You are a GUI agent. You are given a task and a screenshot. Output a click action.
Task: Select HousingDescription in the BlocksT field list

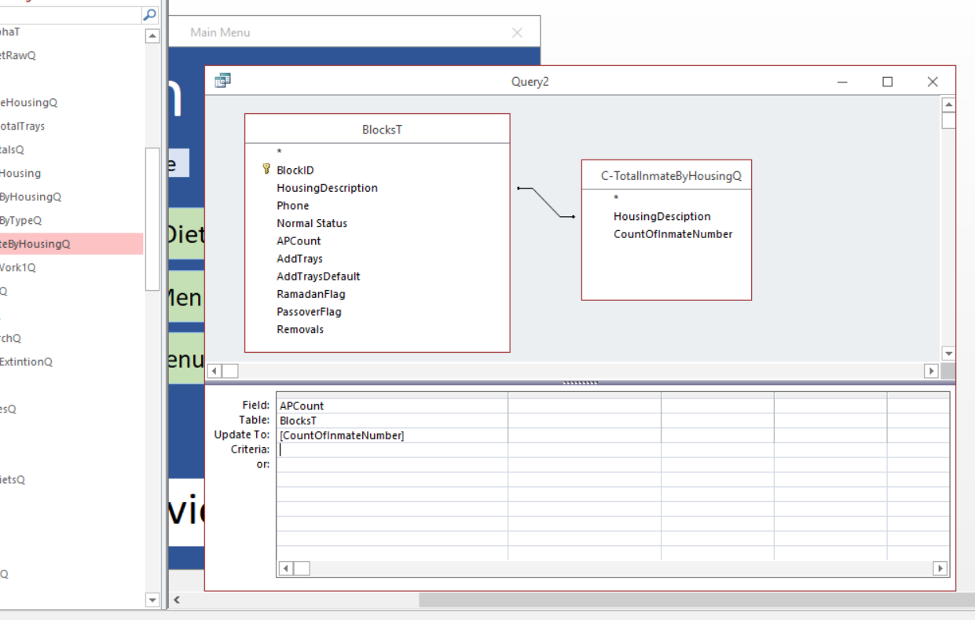328,188
